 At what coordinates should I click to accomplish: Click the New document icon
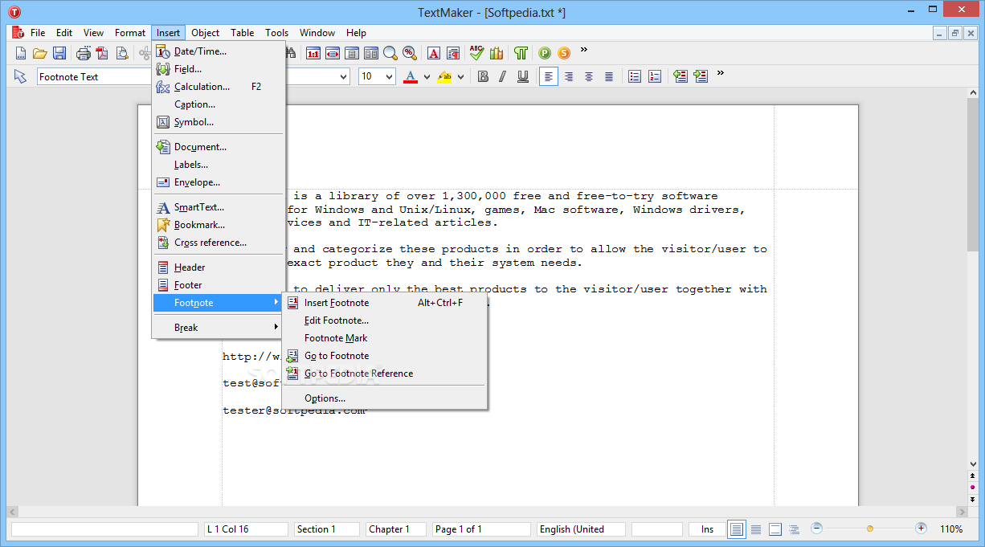[x=21, y=54]
